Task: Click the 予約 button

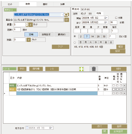Action: coord(22,69)
